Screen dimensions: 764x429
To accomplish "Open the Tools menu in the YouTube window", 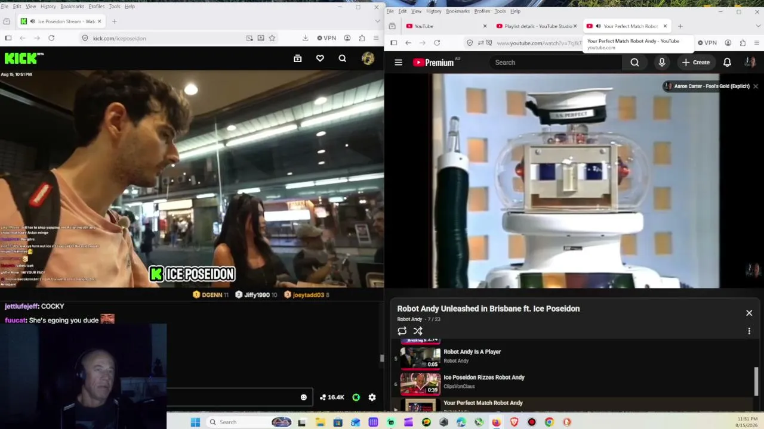I will 500,11.
